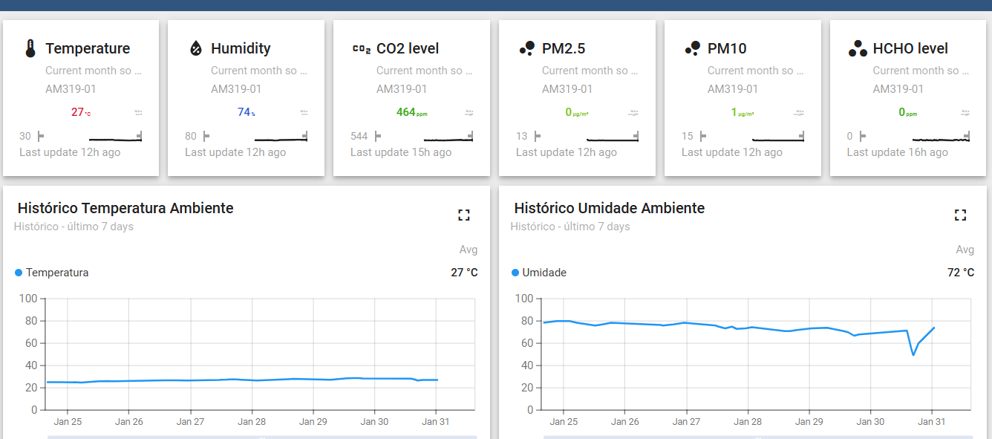
Task: Click the blue legend dot next to Temperatura
Action: coord(18,273)
